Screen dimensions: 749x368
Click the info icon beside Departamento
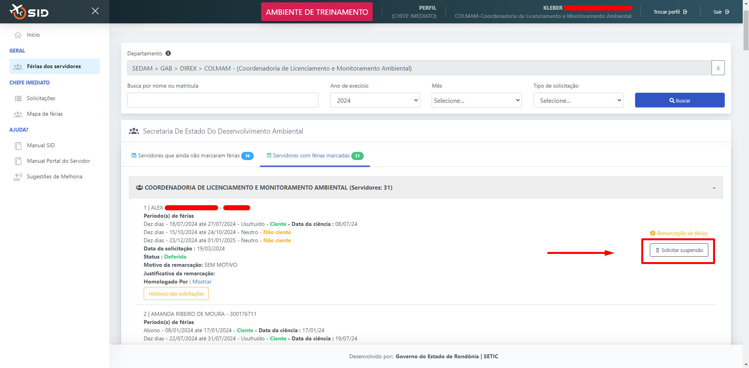(168, 53)
